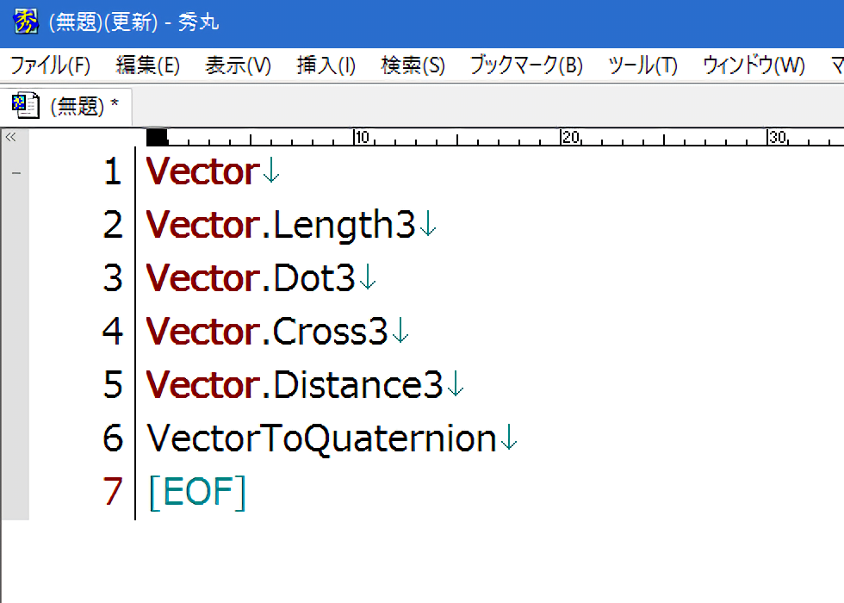Click the [EOF] marker
844x603 pixels.
[197, 492]
